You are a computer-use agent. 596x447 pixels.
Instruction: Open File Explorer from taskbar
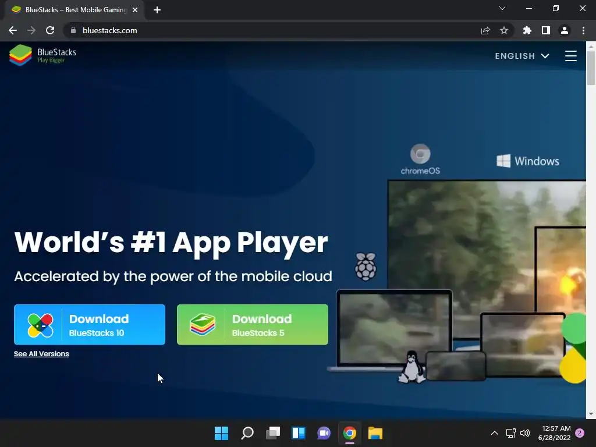pos(375,433)
